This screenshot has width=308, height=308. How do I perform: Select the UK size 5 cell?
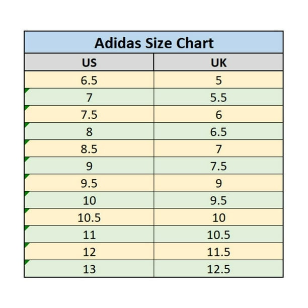(218, 80)
